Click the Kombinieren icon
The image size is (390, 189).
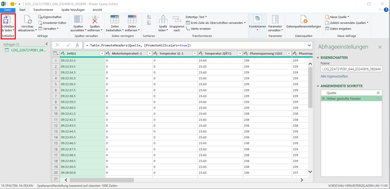tap(257, 20)
